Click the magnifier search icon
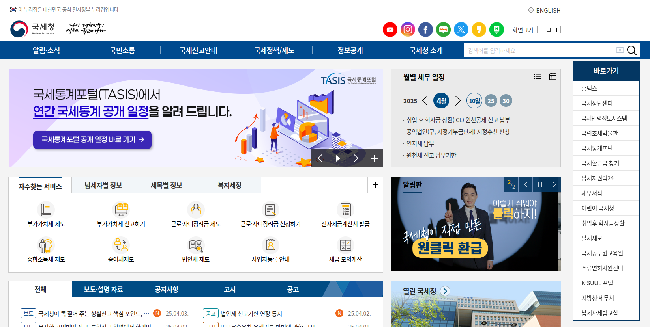Viewport: 650px width, 327px height. coord(632,50)
